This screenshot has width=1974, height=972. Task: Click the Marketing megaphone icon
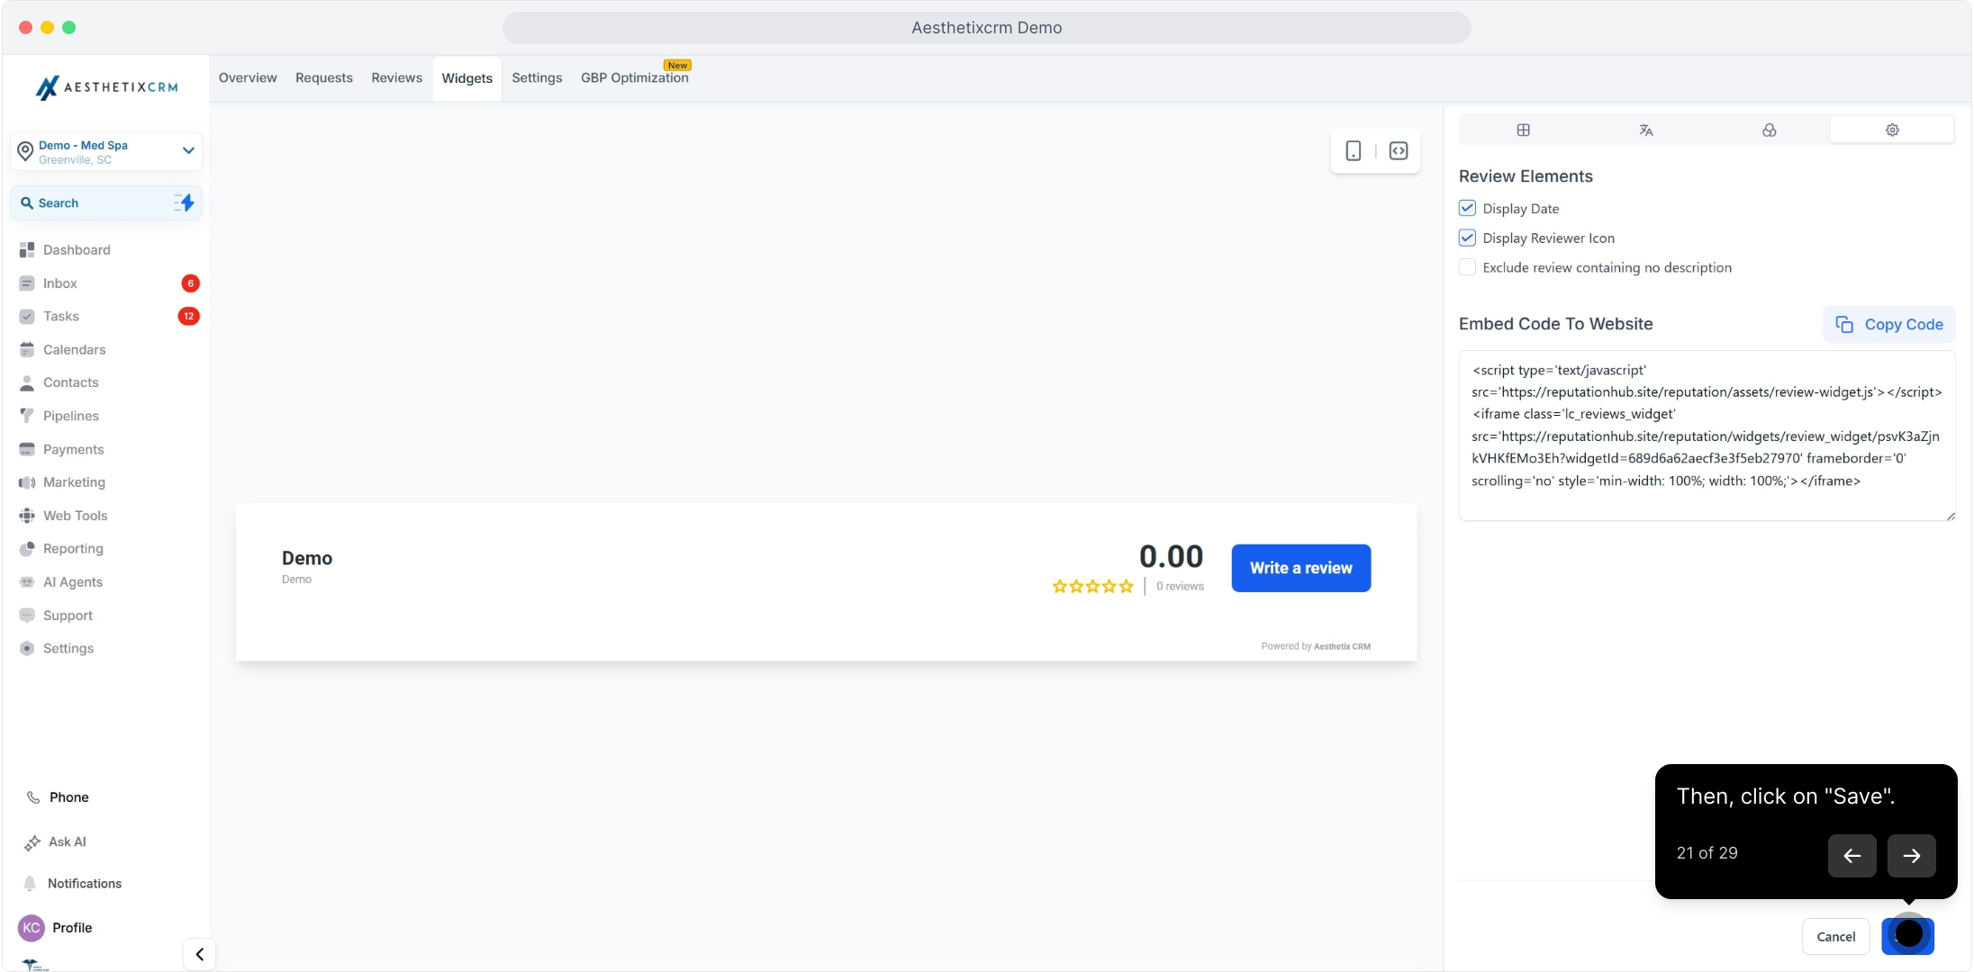(27, 482)
